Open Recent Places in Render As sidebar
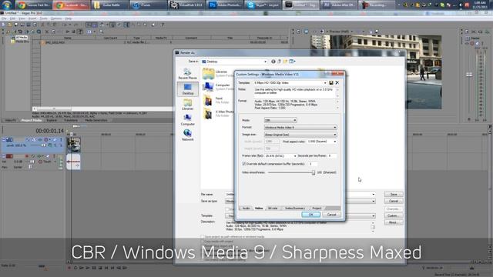 coord(188,74)
